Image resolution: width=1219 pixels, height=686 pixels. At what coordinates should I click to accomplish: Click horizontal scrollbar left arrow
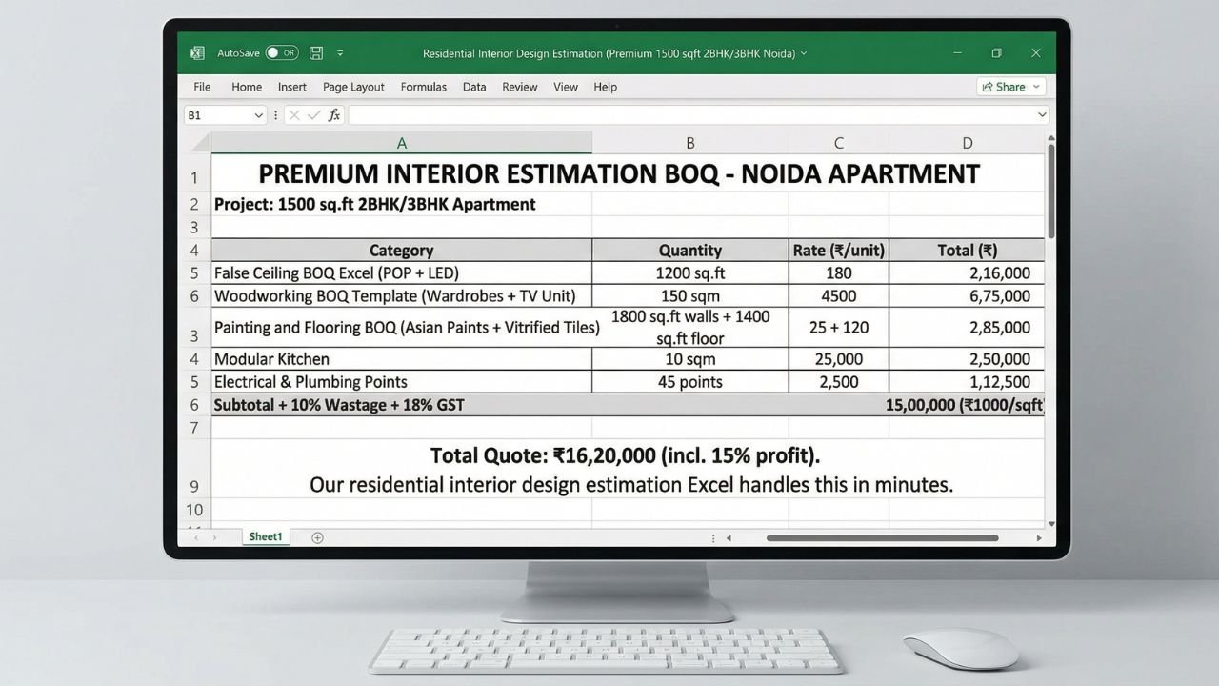coord(729,538)
